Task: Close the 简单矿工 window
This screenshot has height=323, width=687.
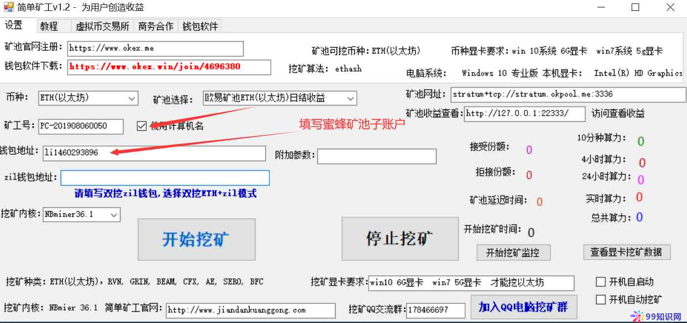Action: tap(670, 7)
